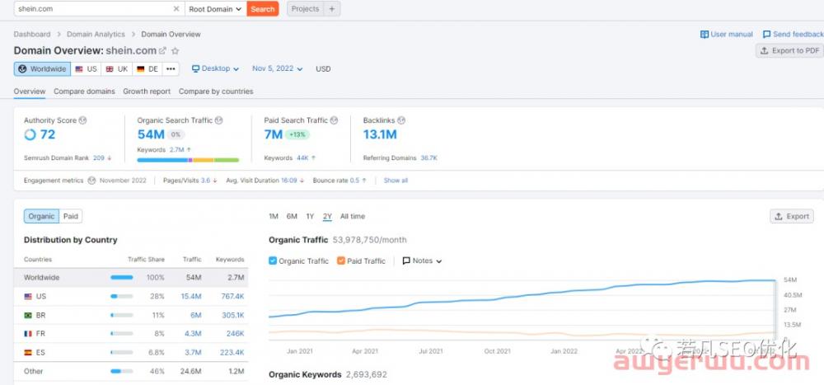
Task: Open the User manual book icon
Action: coord(705,34)
